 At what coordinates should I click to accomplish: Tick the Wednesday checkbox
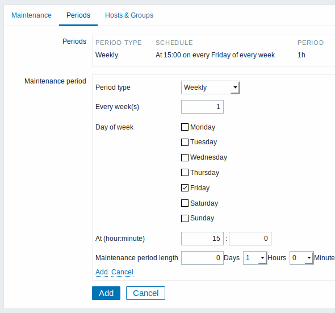click(x=185, y=157)
